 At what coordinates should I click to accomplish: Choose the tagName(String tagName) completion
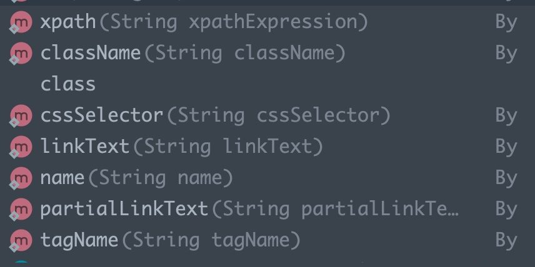tap(267, 240)
